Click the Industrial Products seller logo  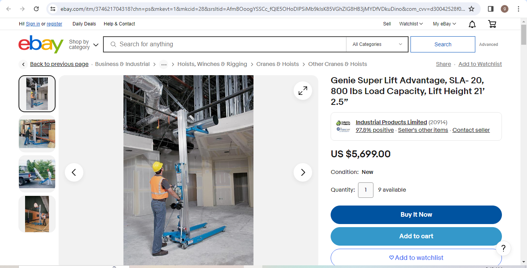pyautogui.click(x=343, y=126)
